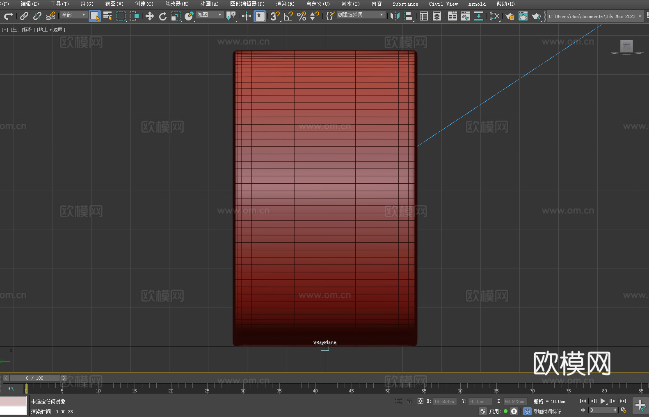Click Bind to Space Warp icon
This screenshot has width=649, height=417.
coord(50,16)
